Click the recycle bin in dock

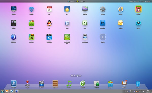tap(138, 84)
